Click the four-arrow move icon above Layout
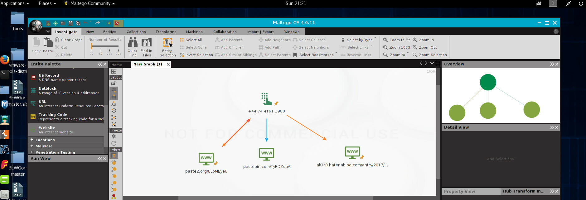586x200 pixels. 114,71
